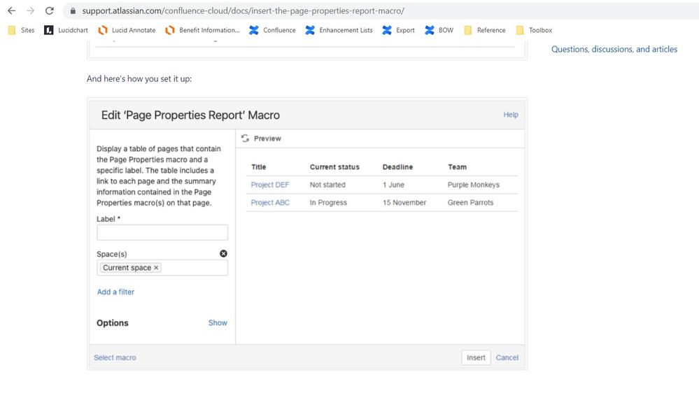This screenshot has width=699, height=405.
Task: Remove the Current space tag
Action: tap(156, 268)
